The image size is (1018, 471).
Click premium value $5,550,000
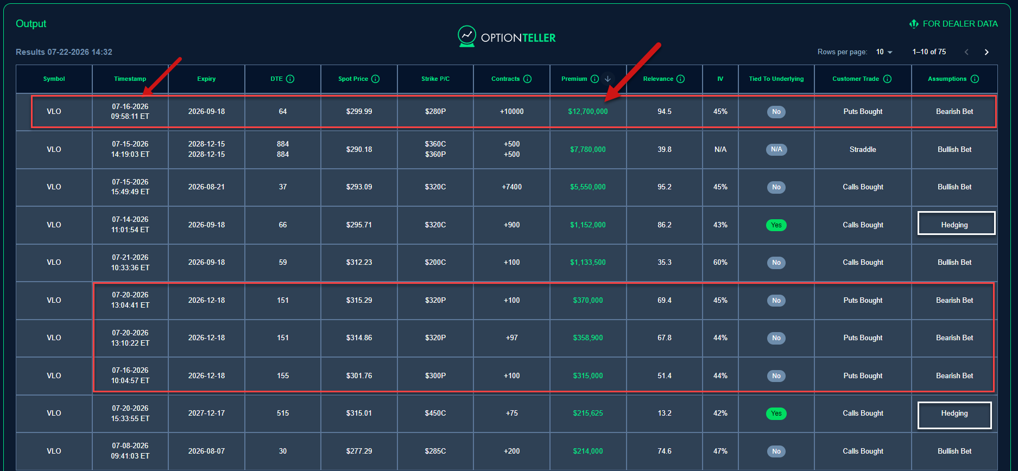coord(588,187)
